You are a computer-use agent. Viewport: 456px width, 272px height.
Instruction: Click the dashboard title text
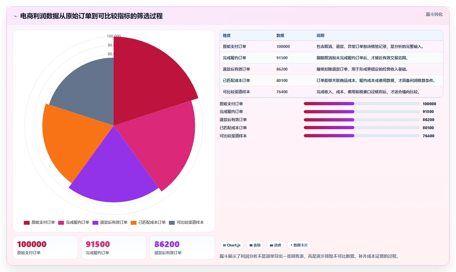click(91, 16)
